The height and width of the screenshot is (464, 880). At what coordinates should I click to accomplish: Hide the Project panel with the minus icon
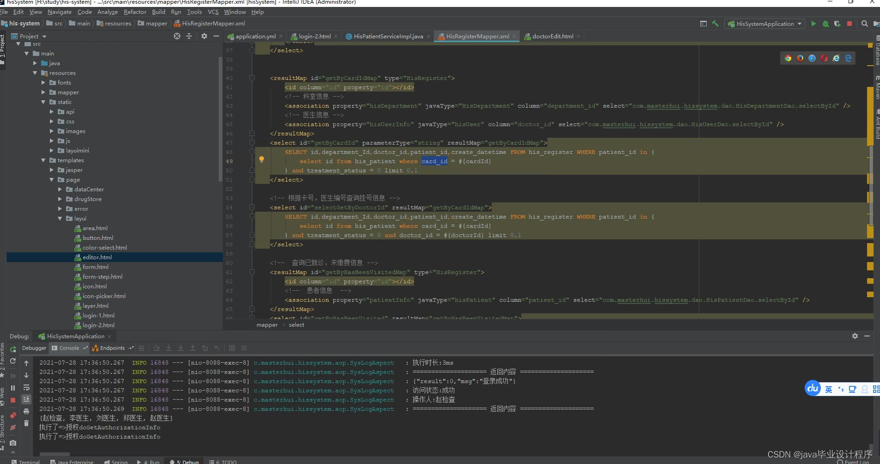tap(216, 36)
